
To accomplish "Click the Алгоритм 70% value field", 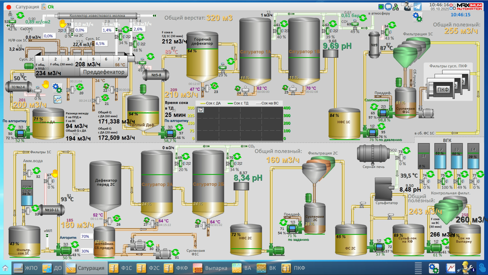I will 85,236.
